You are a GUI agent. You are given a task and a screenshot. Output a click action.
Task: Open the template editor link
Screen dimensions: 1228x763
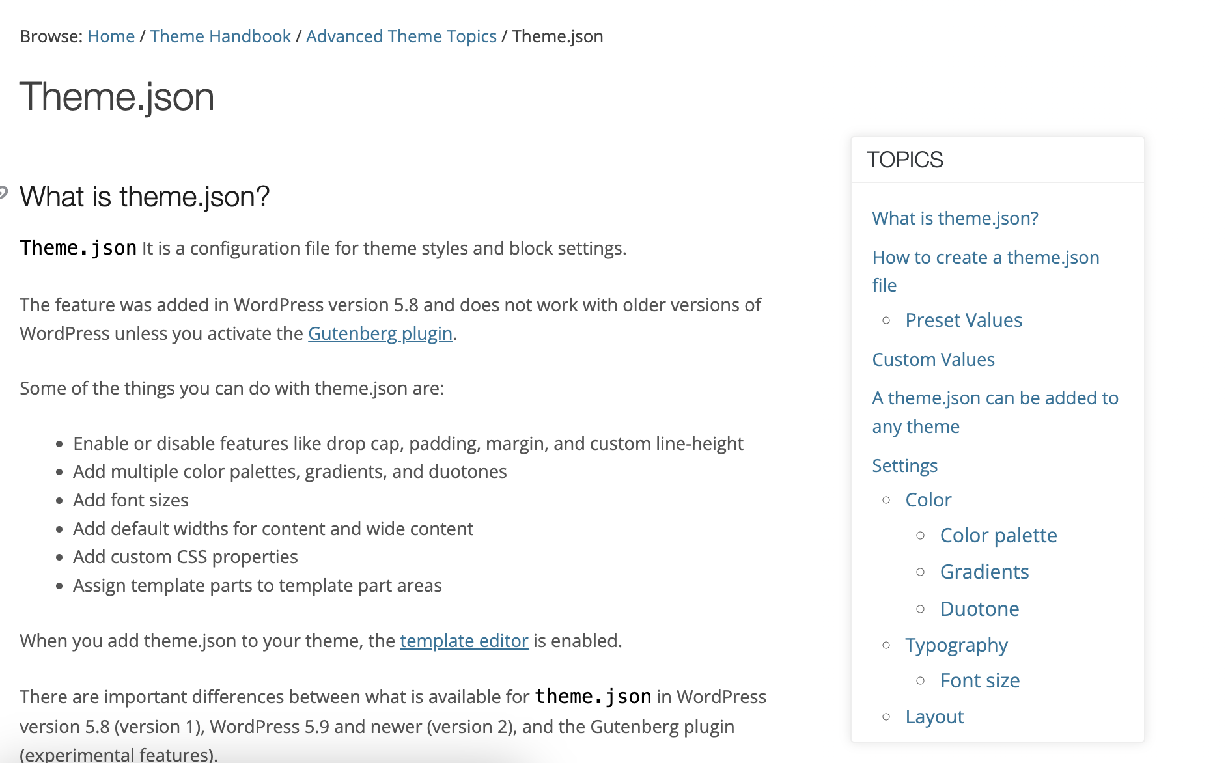[464, 641]
